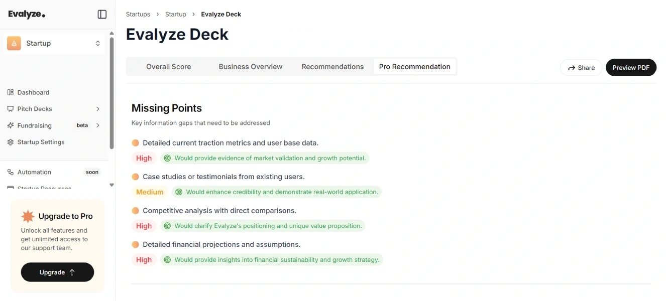Click the sidebar scrollbar down arrow
The height and width of the screenshot is (301, 666).
[x=112, y=185]
